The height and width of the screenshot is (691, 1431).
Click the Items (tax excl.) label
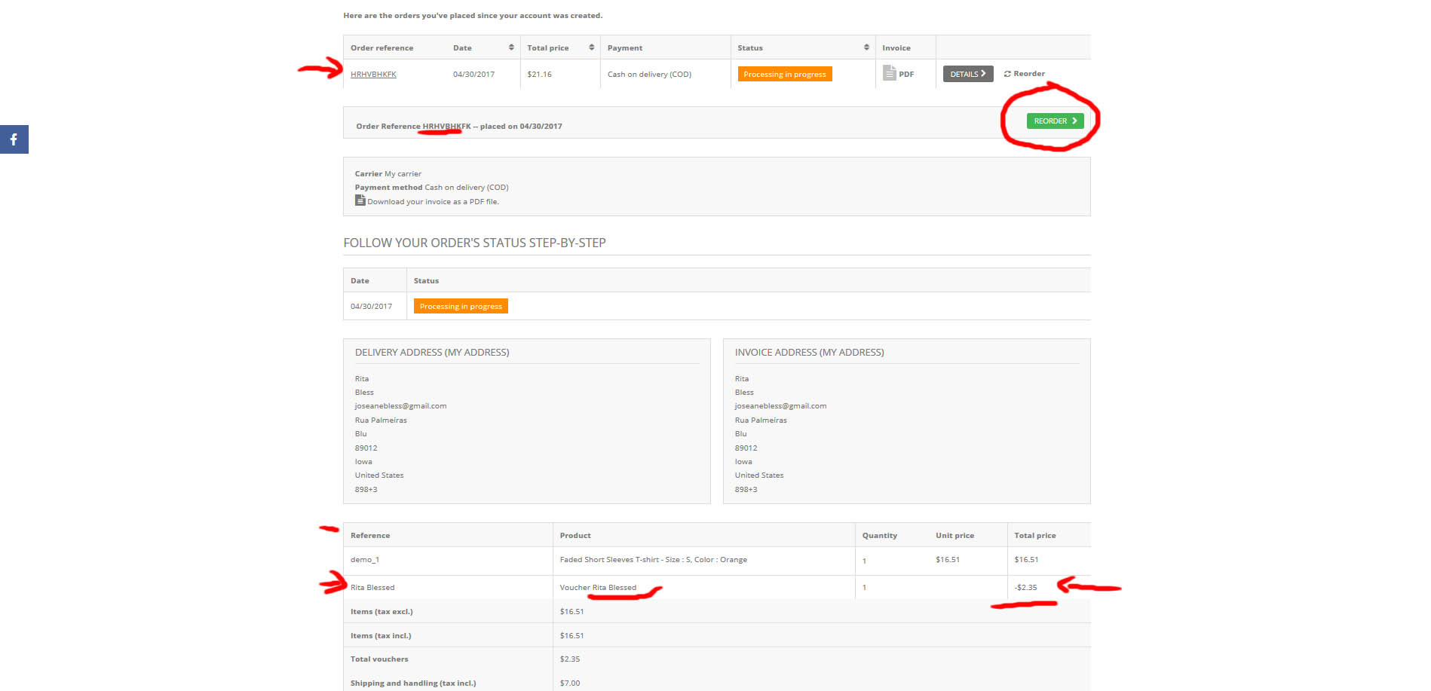pyautogui.click(x=381, y=611)
